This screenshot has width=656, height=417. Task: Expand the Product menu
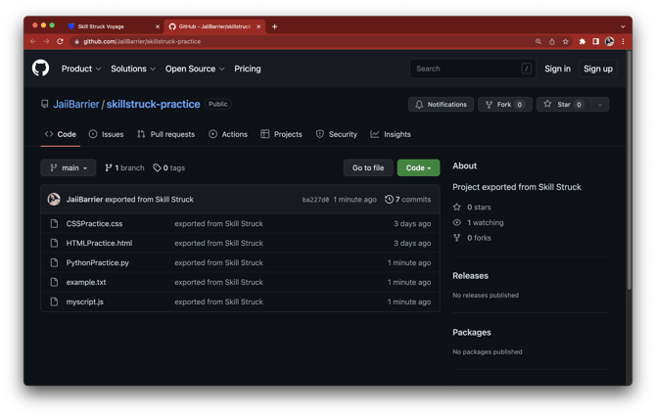[81, 69]
